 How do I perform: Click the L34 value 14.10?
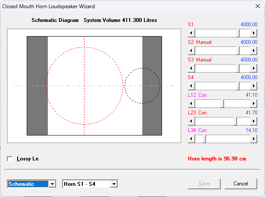(x=252, y=130)
